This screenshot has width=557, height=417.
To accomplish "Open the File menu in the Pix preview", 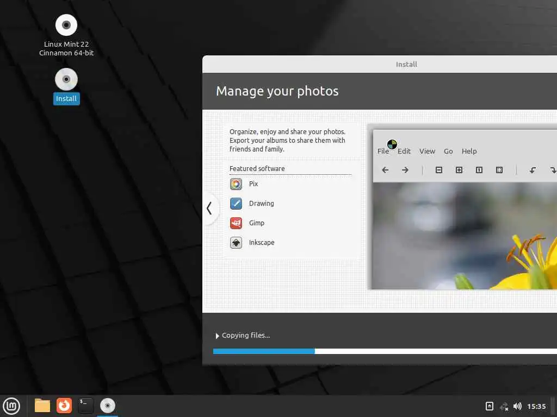I will [x=383, y=151].
